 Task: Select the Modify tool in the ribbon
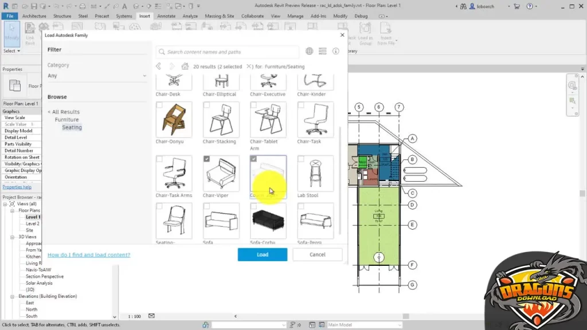pyautogui.click(x=11, y=34)
